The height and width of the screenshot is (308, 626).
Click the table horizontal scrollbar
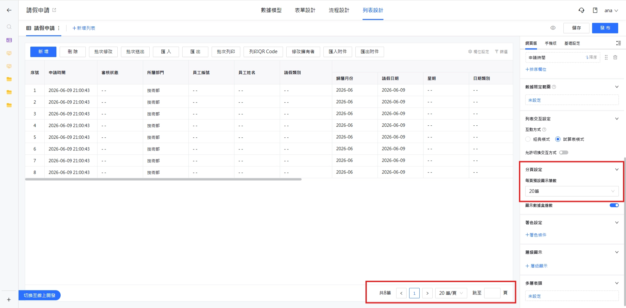coord(163,179)
